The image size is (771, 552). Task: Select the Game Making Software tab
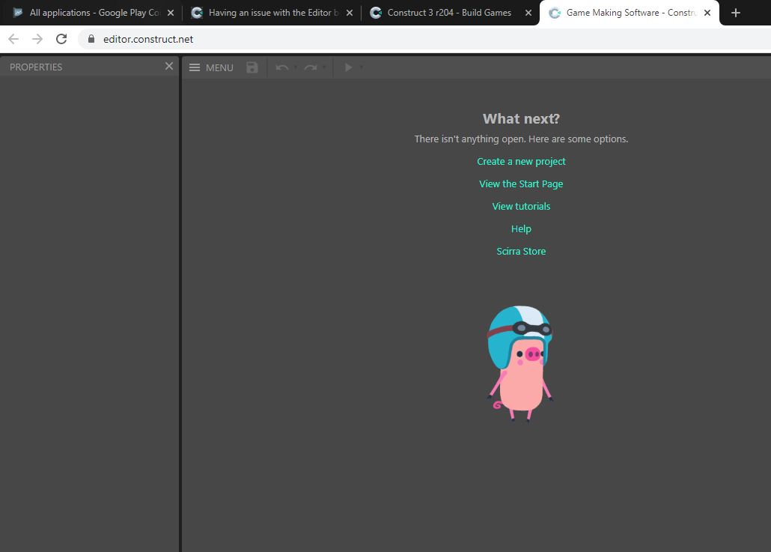[629, 13]
